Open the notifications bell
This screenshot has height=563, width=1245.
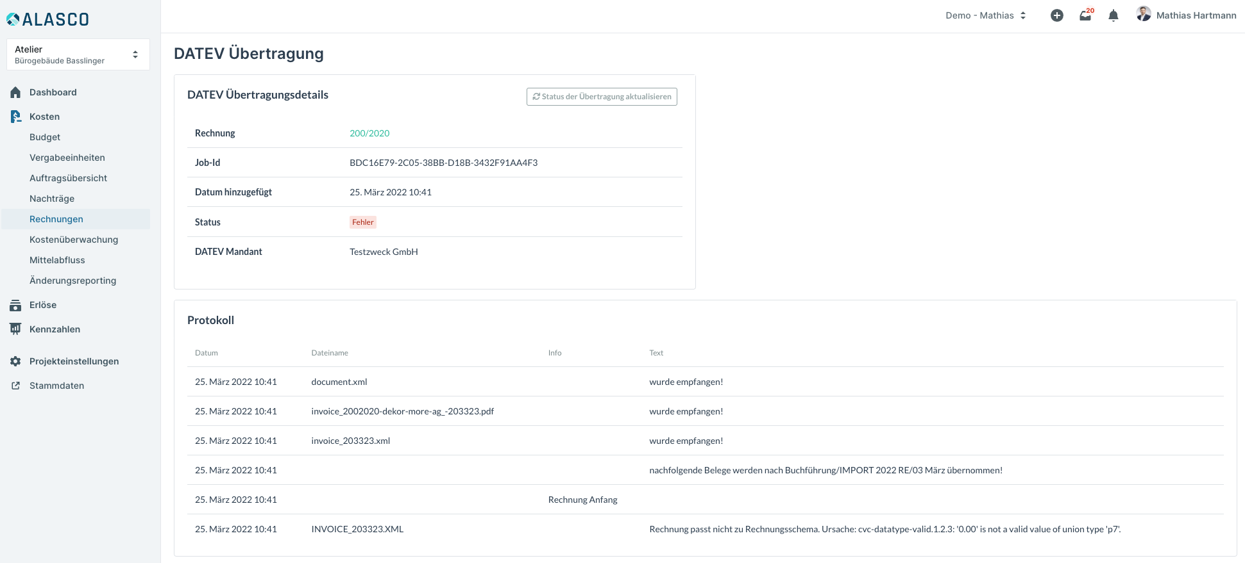[x=1114, y=15]
